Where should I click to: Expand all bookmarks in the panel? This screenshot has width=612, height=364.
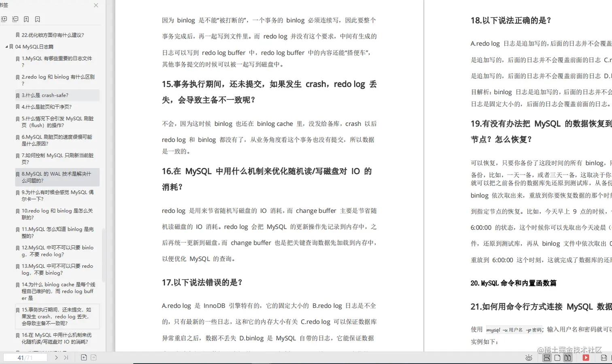click(4, 19)
